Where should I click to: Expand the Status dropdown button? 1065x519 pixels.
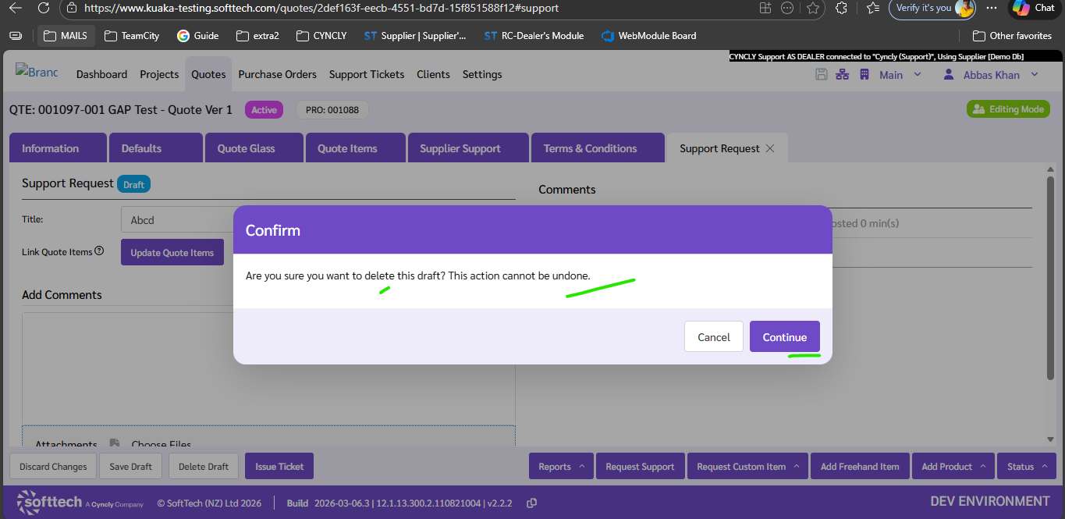(x=1026, y=467)
